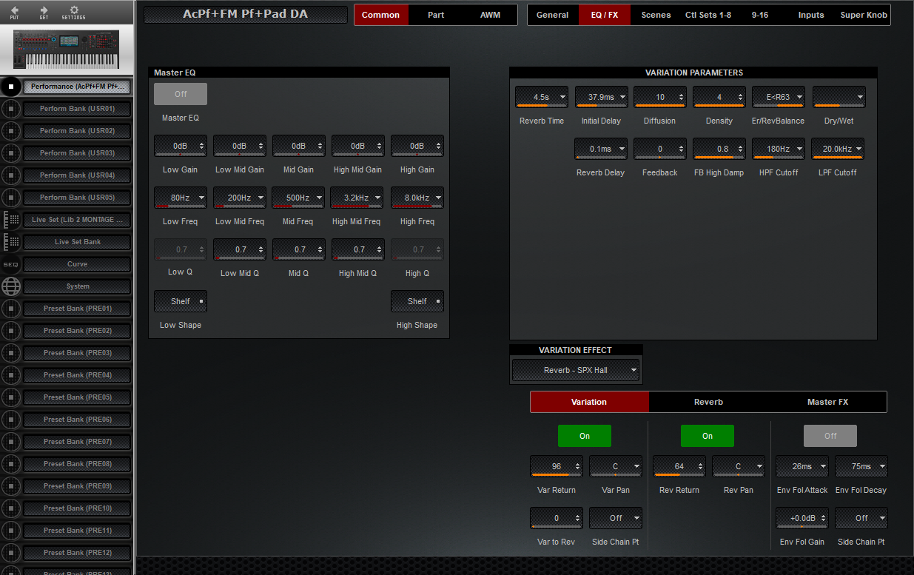
Task: Turn off the Reverb On switch
Action: (708, 436)
